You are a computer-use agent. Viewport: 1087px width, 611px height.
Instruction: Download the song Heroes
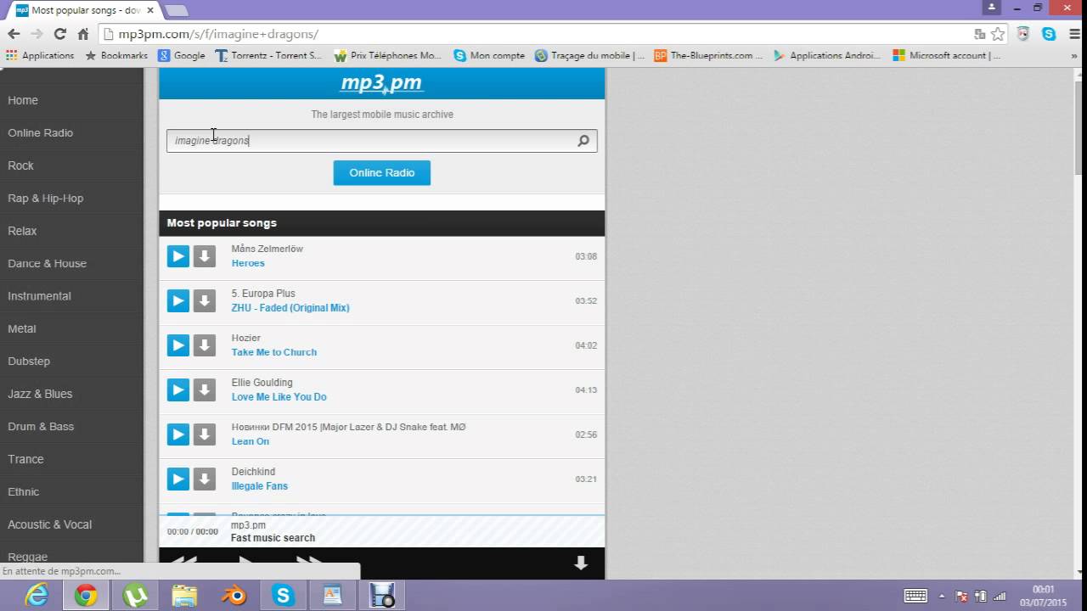[x=205, y=255]
